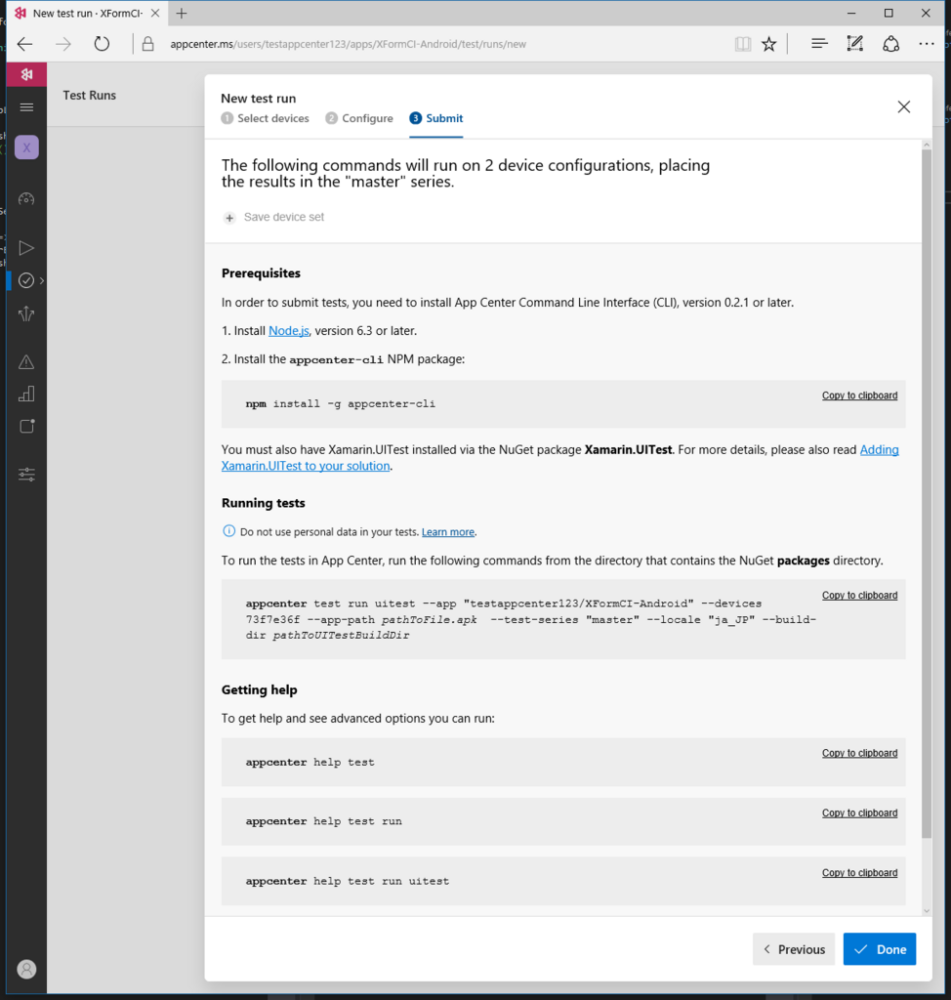Open the Analytics bar chart icon

pyautogui.click(x=26, y=395)
